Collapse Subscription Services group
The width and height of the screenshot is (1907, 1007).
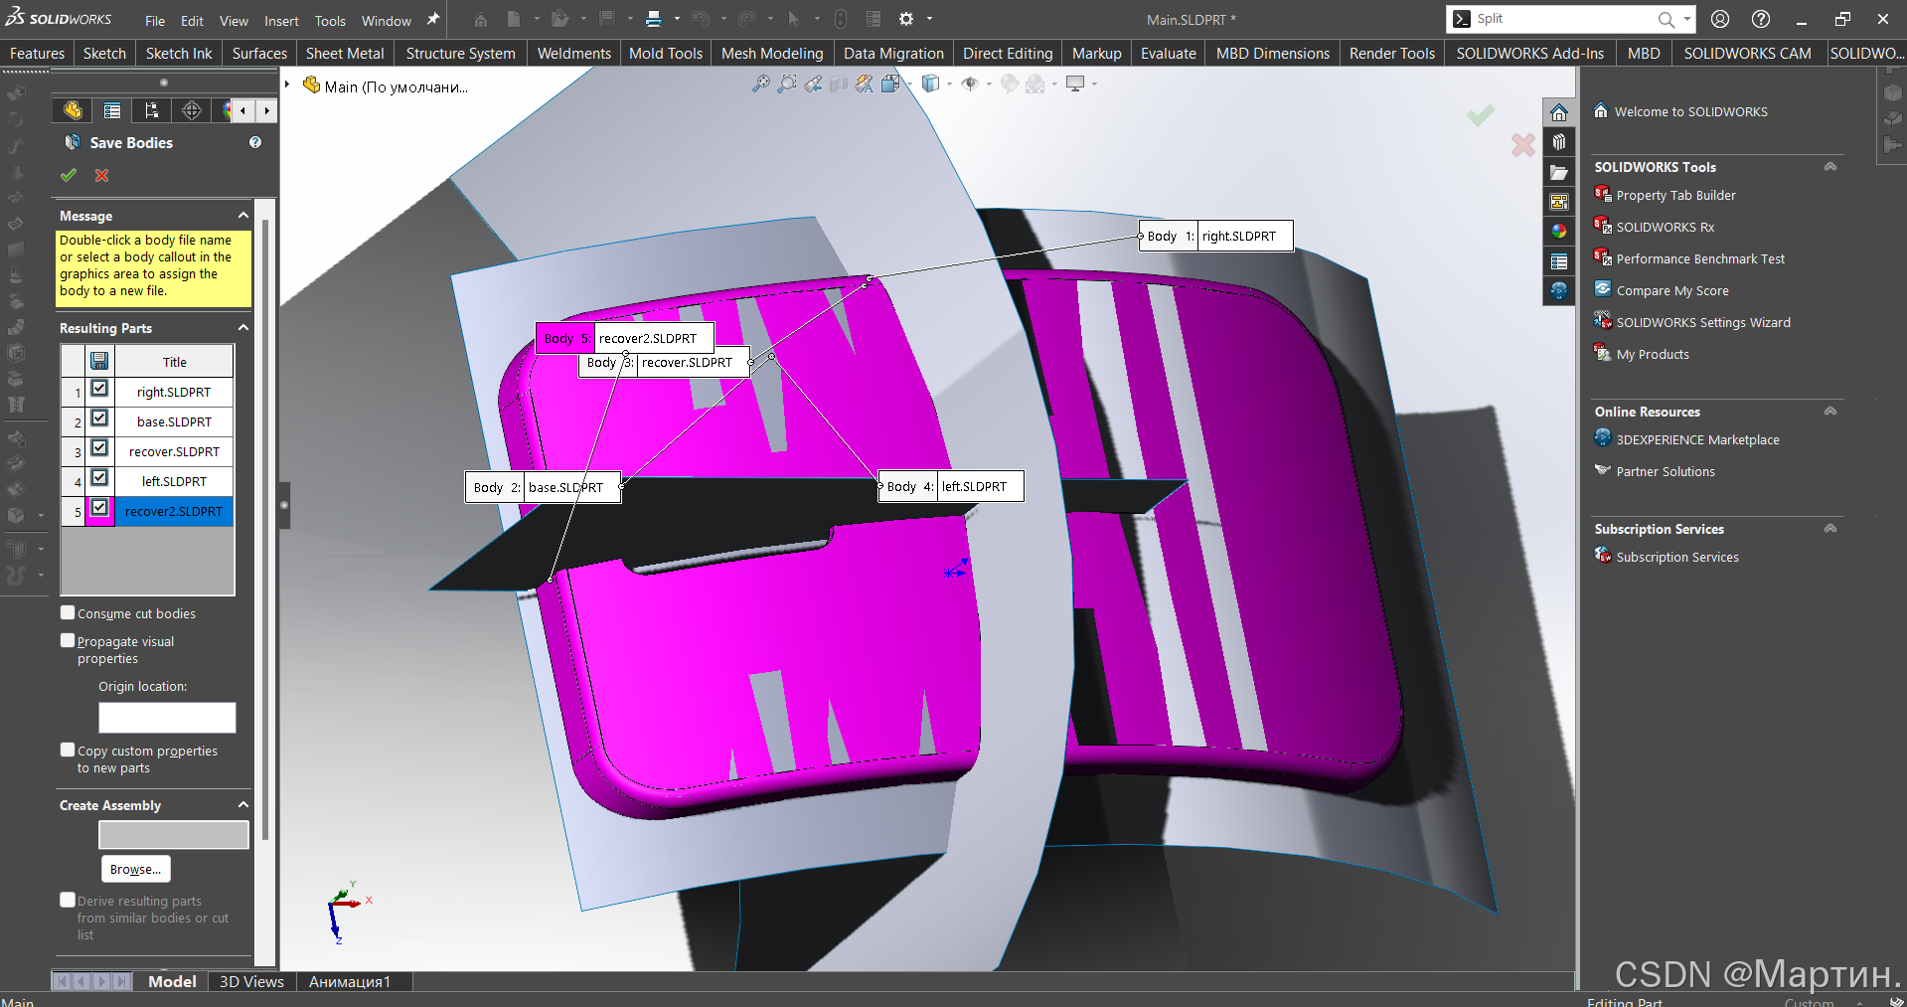click(1830, 528)
